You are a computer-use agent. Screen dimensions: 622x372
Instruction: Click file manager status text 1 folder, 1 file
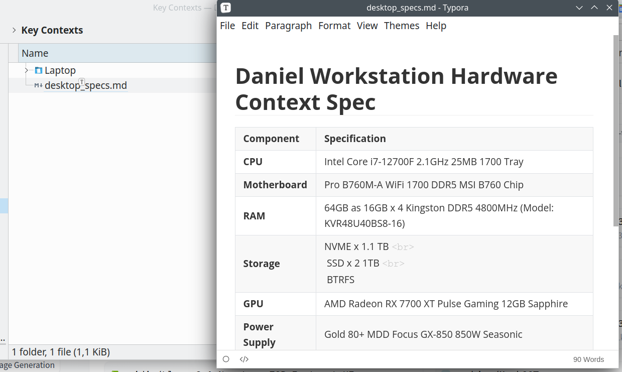tap(61, 352)
